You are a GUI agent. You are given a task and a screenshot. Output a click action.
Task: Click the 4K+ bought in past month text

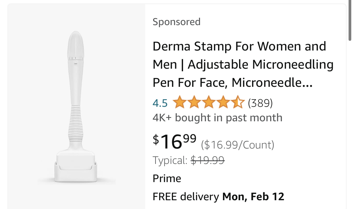point(217,118)
